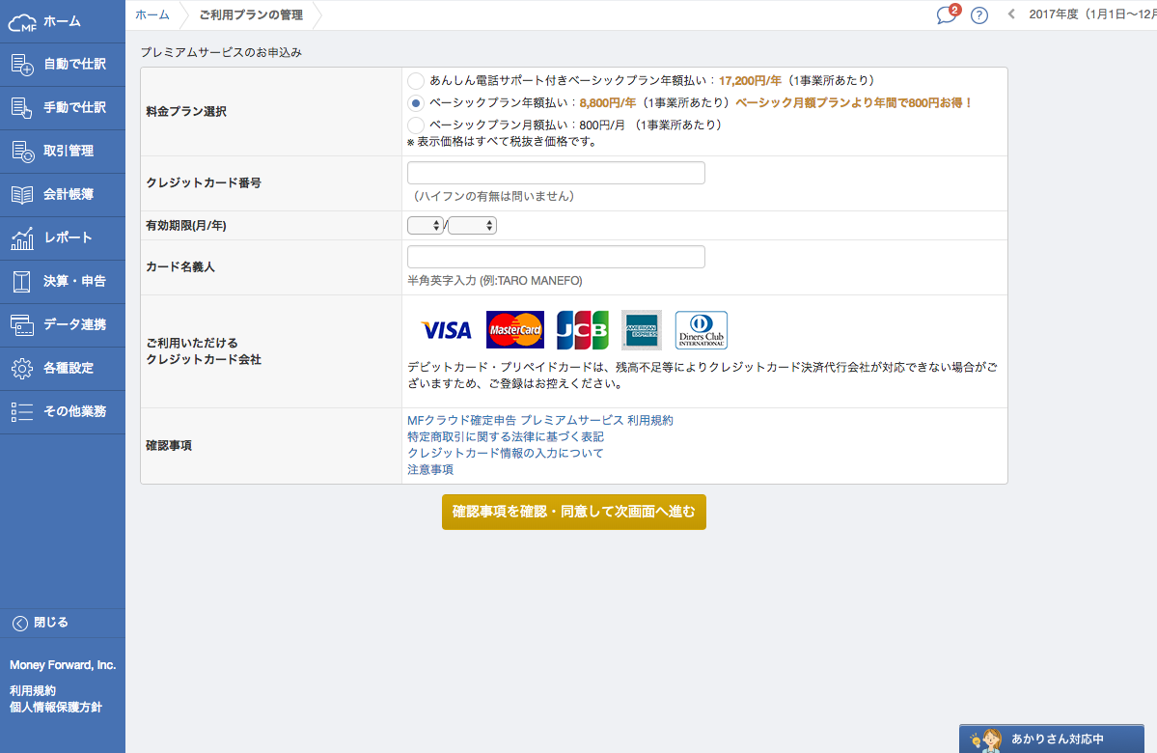Open notifications chat bubble with badge
This screenshot has height=753, width=1157.
948,14
